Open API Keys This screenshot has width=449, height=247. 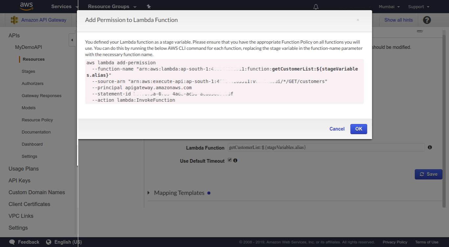point(19,180)
